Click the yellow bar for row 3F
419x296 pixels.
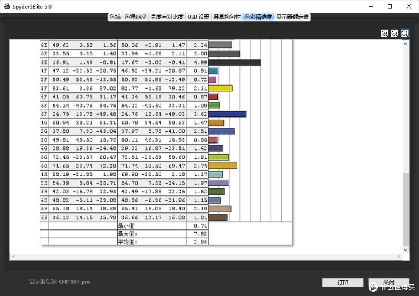tap(220, 88)
